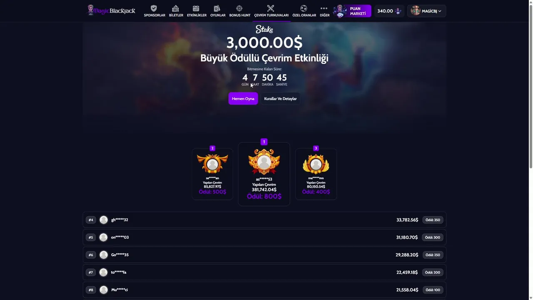Select third place ma*****mn card
533x300 pixels.
coord(316,174)
